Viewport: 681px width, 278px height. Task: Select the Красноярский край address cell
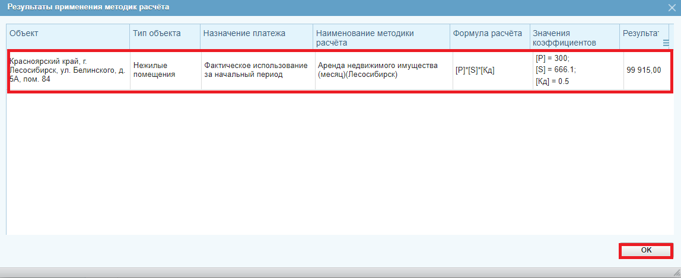(x=68, y=70)
